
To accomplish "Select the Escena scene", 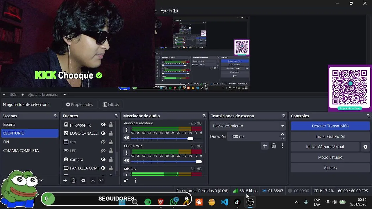I will [30, 125].
